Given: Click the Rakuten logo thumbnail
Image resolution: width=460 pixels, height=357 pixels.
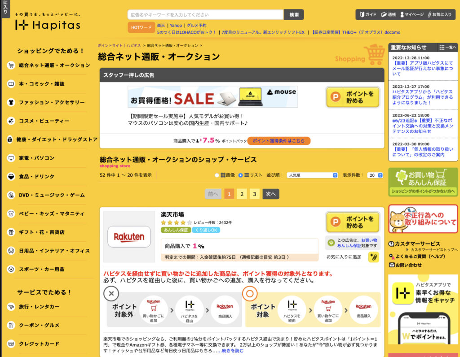Looking at the screenshot, I should click(129, 236).
